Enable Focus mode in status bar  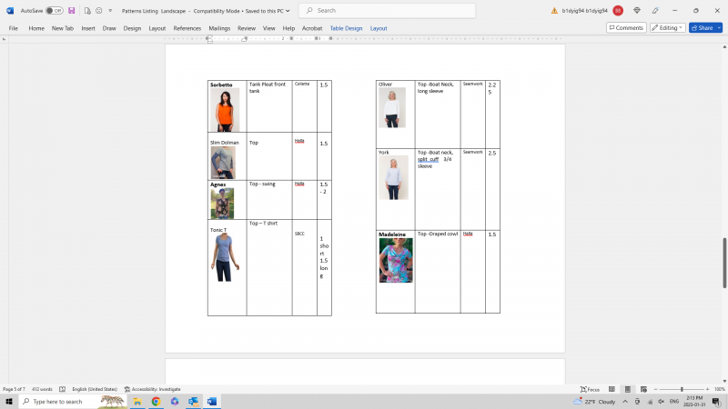(x=590, y=389)
